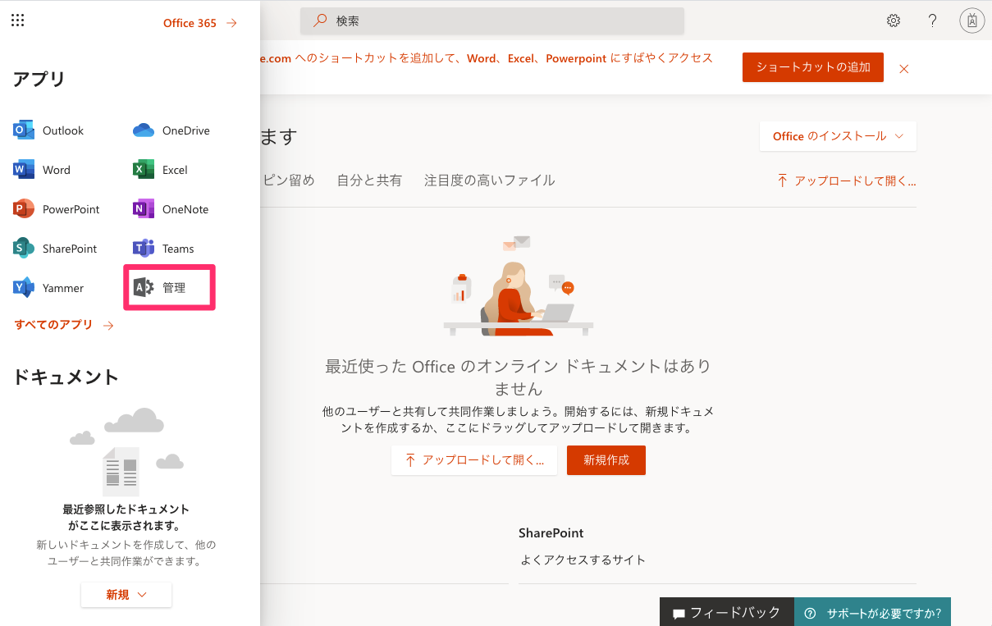
Task: Expand the 新規 dropdown in launcher
Action: tap(126, 595)
